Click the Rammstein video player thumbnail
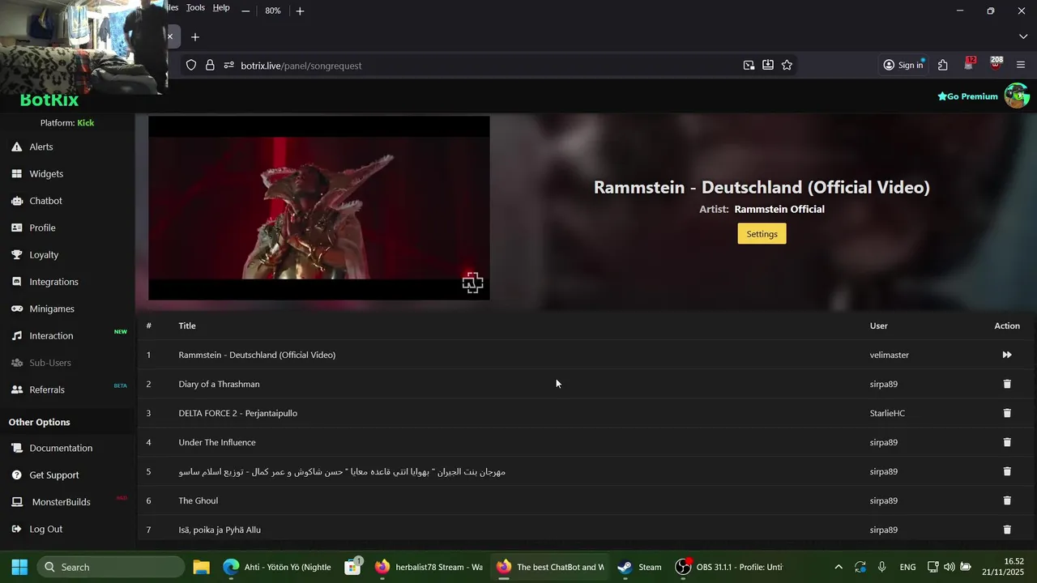The image size is (1037, 583). 318,208
